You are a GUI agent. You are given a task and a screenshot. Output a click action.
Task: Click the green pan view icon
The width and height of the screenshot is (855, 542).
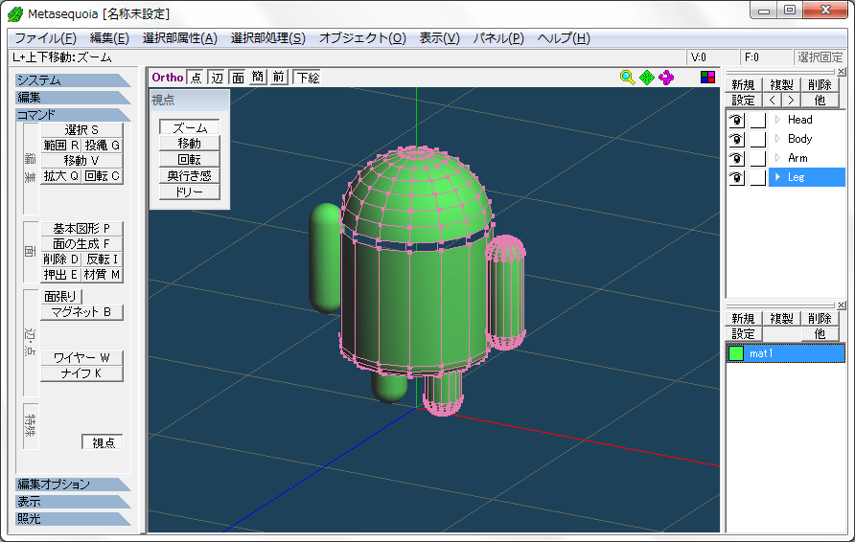coord(647,78)
